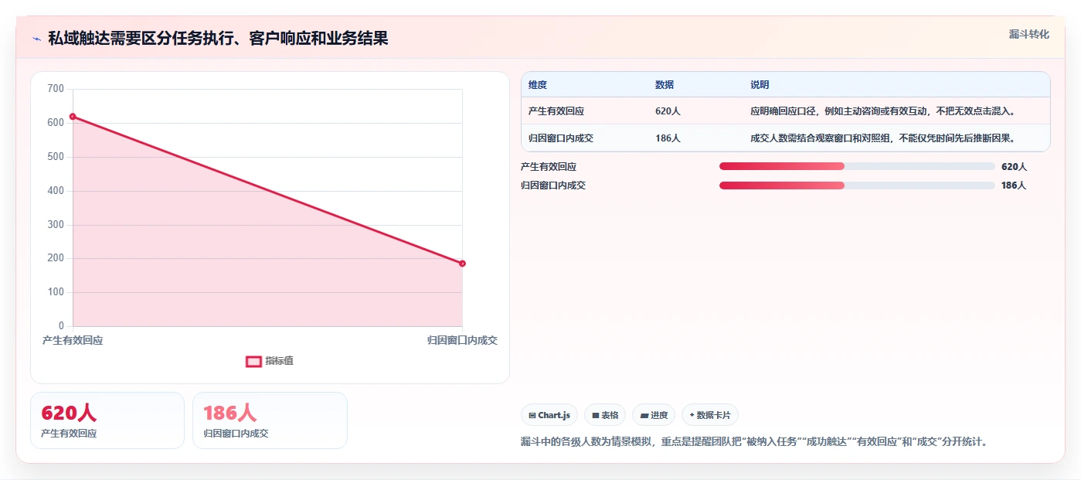Click the 产生有效回应 x-axis label
Viewport: 1081px width, 480px height.
coord(73,340)
